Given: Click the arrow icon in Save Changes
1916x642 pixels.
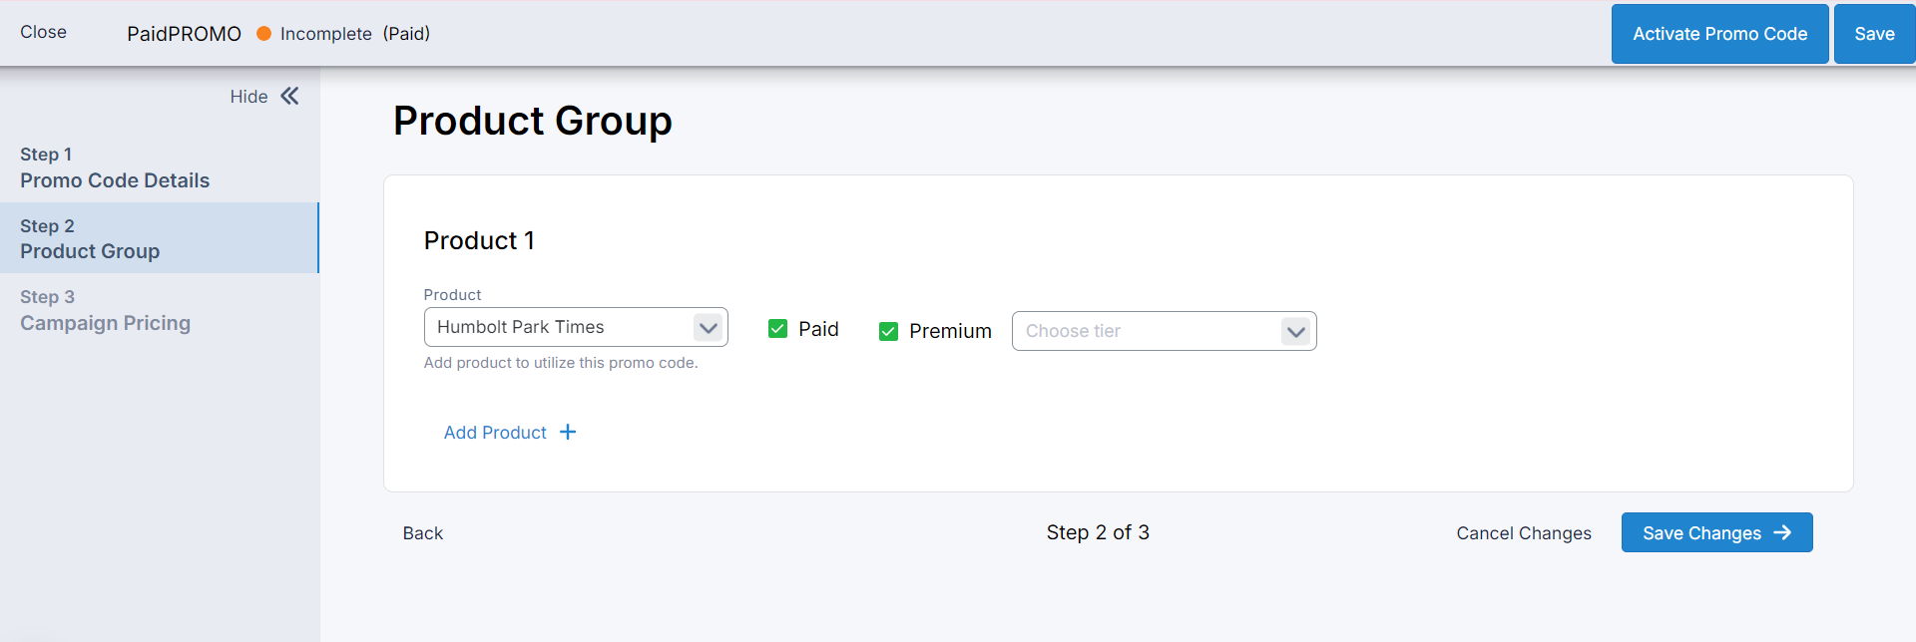Looking at the screenshot, I should 1782,532.
